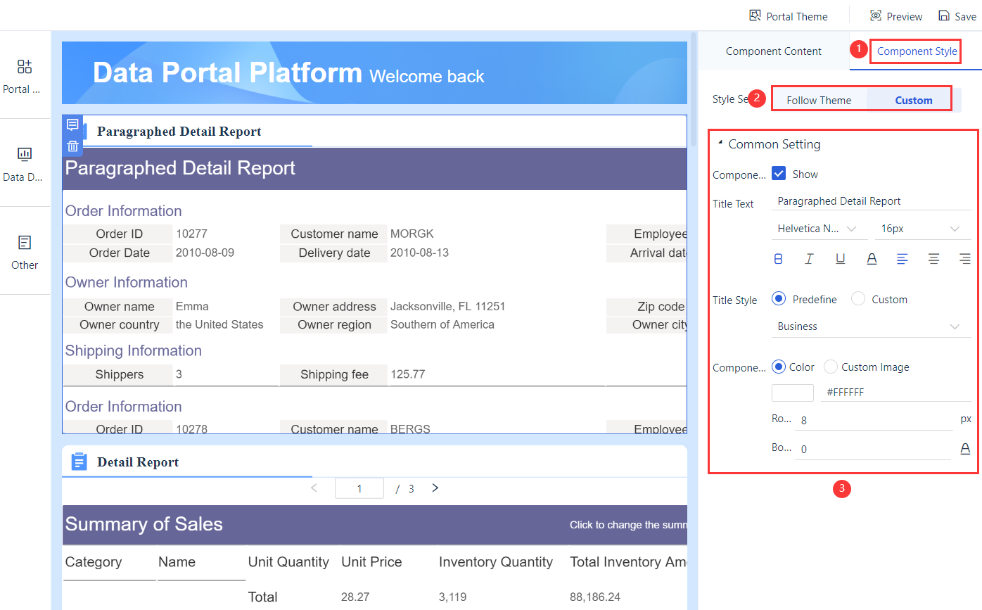
Task: Enable the Show checkbox for the component
Action: (x=777, y=174)
